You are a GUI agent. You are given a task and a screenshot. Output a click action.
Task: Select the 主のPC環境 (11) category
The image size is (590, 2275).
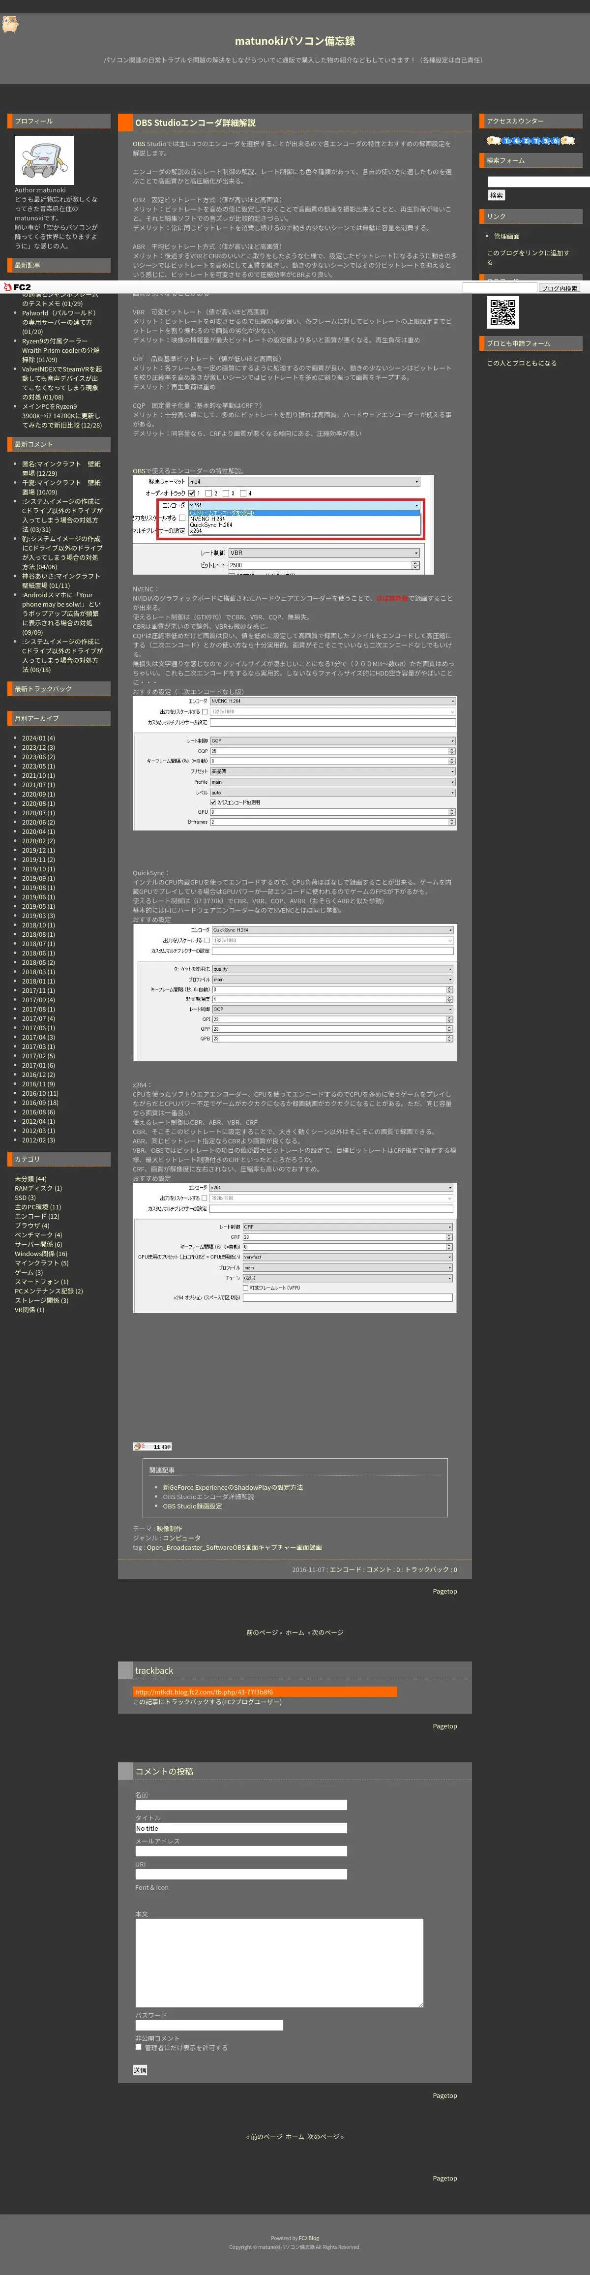pos(38,1206)
